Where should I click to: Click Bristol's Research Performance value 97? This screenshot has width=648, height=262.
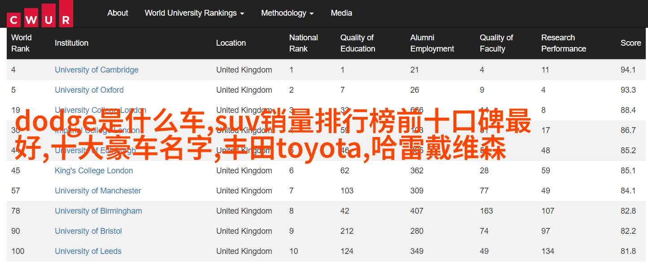tap(546, 231)
